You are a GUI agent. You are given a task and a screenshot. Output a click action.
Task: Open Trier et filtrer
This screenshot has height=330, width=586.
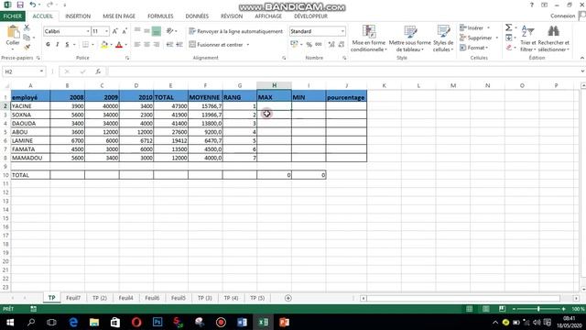(x=527, y=38)
